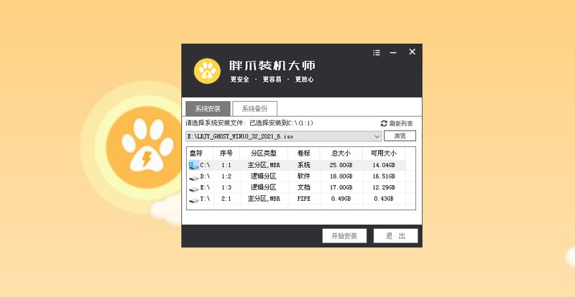
Task: Click the 序号 column header
Action: [226, 153]
